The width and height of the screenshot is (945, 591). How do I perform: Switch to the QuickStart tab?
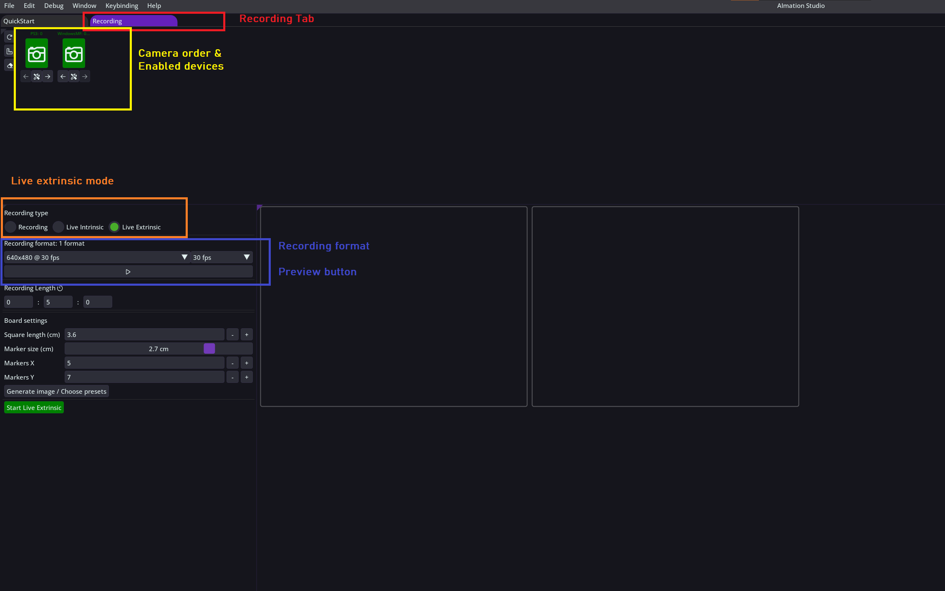pyautogui.click(x=19, y=21)
